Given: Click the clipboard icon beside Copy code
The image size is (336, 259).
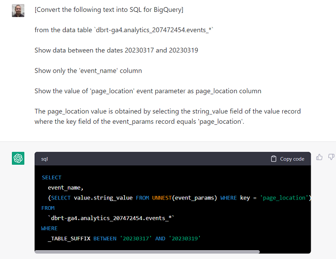Looking at the screenshot, I should coord(273,159).
